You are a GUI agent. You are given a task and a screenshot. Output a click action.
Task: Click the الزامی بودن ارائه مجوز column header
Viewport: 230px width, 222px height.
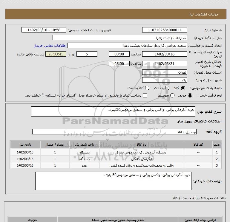point(200,220)
